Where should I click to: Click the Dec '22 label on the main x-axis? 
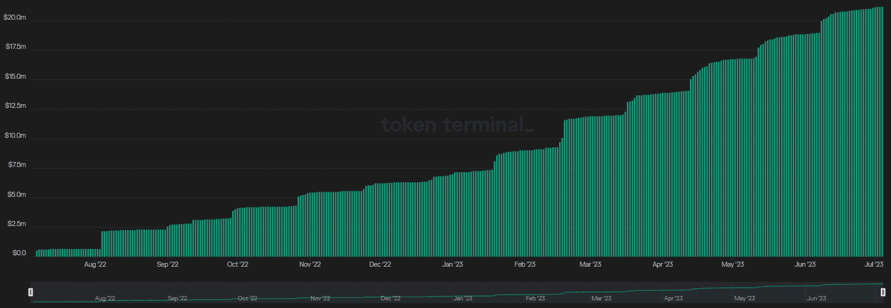click(380, 264)
